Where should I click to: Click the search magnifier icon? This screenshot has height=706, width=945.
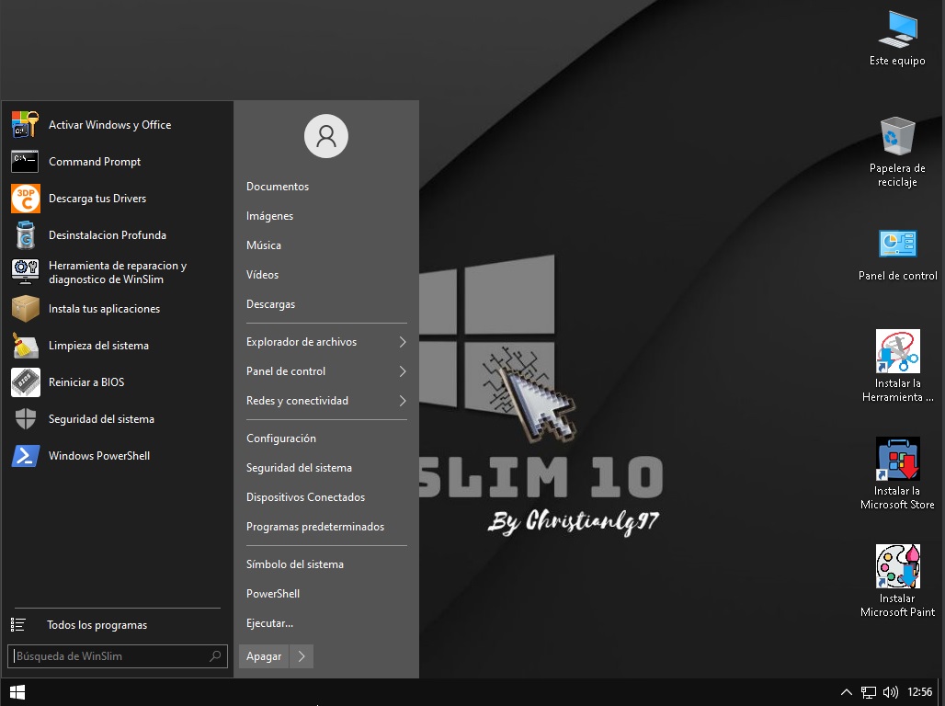(x=215, y=656)
